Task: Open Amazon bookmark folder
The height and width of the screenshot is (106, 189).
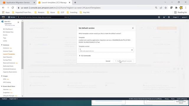Action: point(39,12)
